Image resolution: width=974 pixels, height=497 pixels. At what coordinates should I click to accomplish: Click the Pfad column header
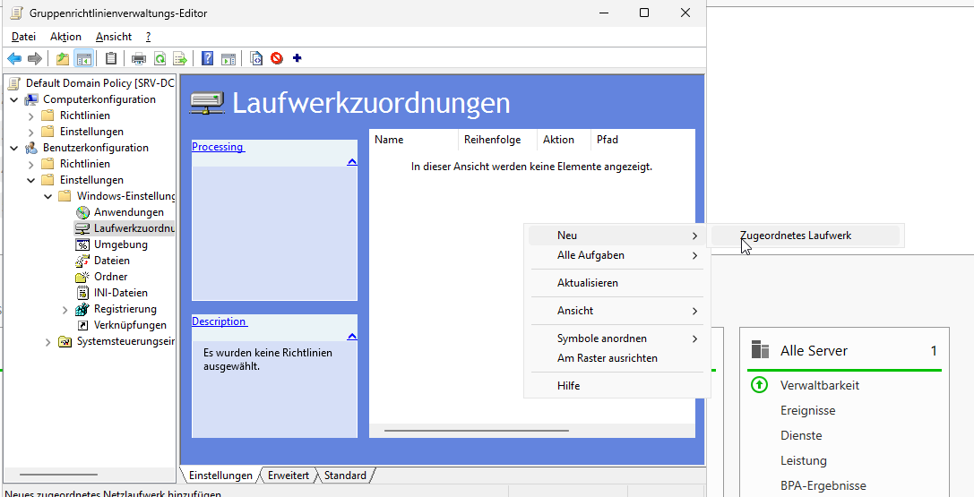[x=607, y=140]
